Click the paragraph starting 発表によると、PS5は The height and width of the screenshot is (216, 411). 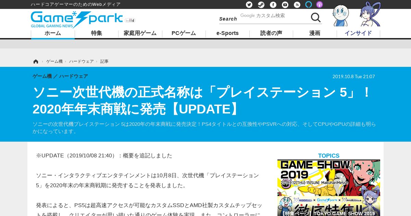(x=149, y=210)
